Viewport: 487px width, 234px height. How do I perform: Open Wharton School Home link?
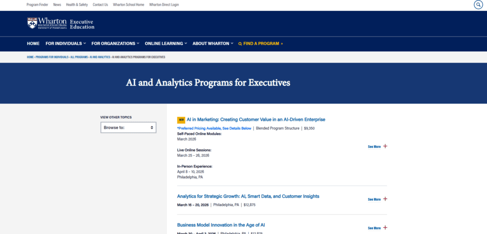coord(128,5)
